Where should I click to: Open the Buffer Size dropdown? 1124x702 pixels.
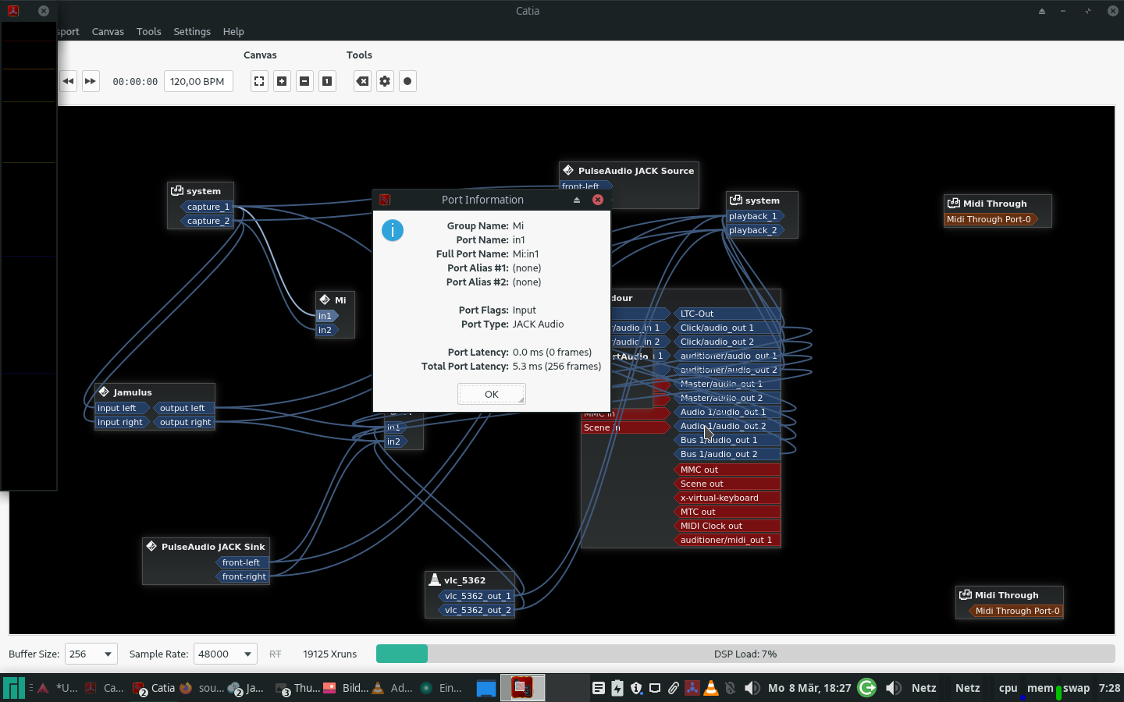pyautogui.click(x=91, y=654)
